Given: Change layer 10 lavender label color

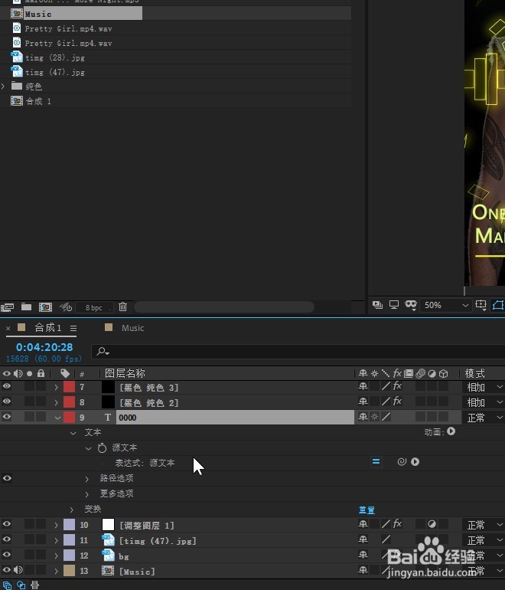Looking at the screenshot, I should pyautogui.click(x=69, y=525).
